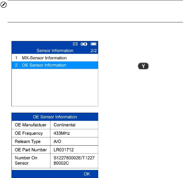The height and width of the screenshot is (178, 183).
Task: Click the OE Part Number label
Action: 31,150
